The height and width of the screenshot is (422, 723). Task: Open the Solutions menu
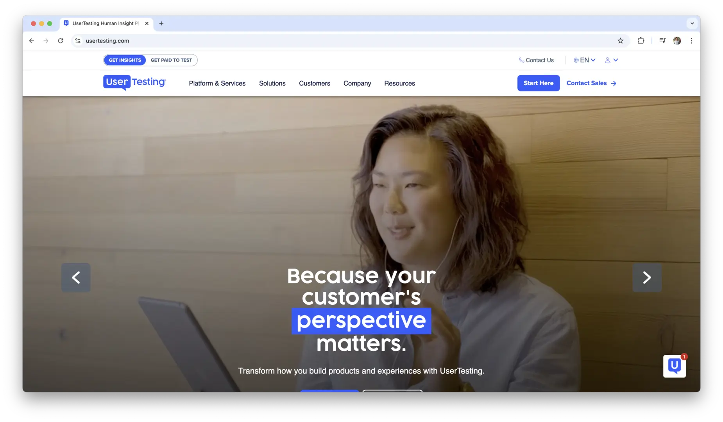[272, 83]
